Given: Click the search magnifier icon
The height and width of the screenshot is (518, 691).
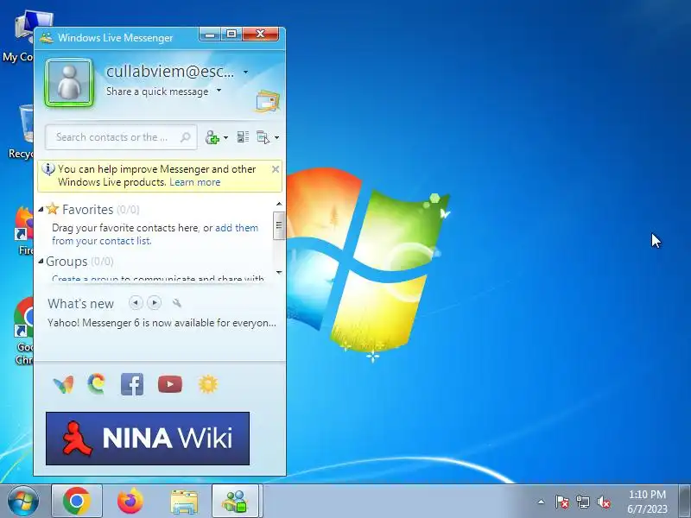Looking at the screenshot, I should [186, 137].
